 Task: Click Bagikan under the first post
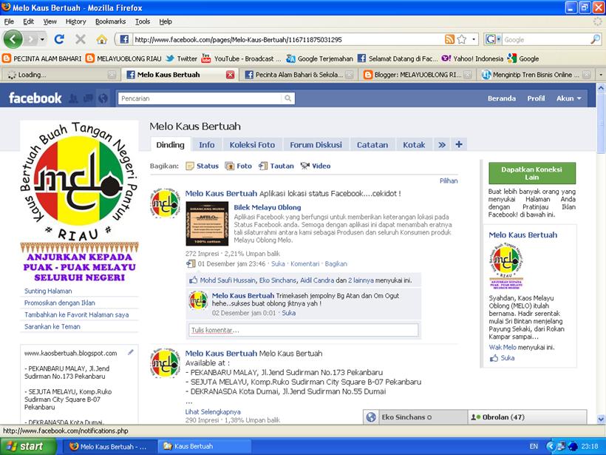pos(336,264)
